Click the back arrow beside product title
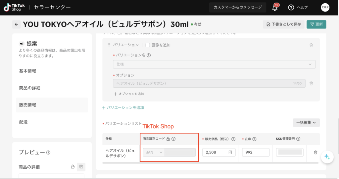The height and width of the screenshot is (179, 339). click(x=16, y=24)
